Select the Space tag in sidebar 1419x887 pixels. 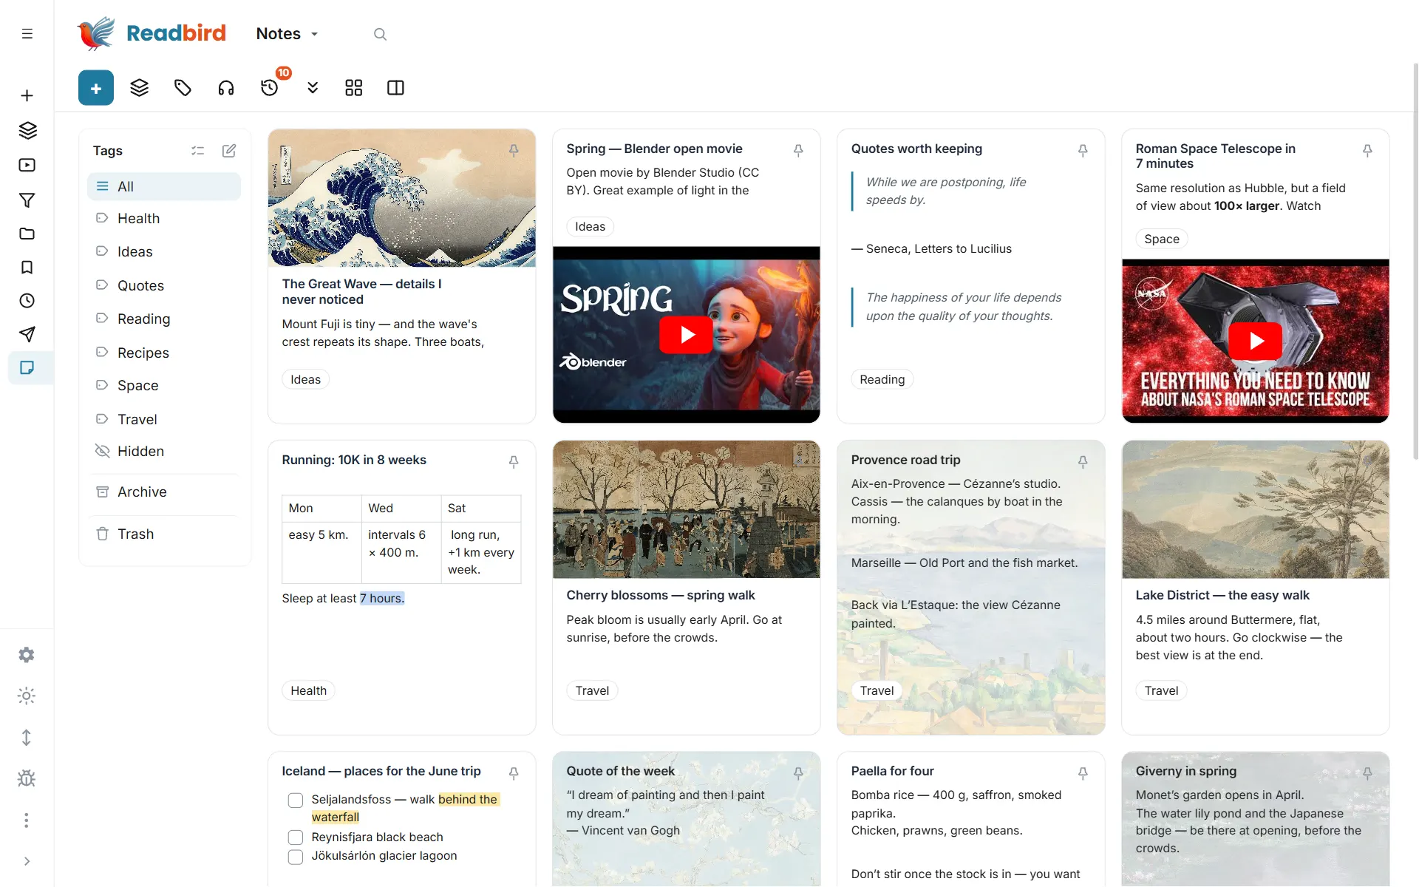[x=164, y=386]
